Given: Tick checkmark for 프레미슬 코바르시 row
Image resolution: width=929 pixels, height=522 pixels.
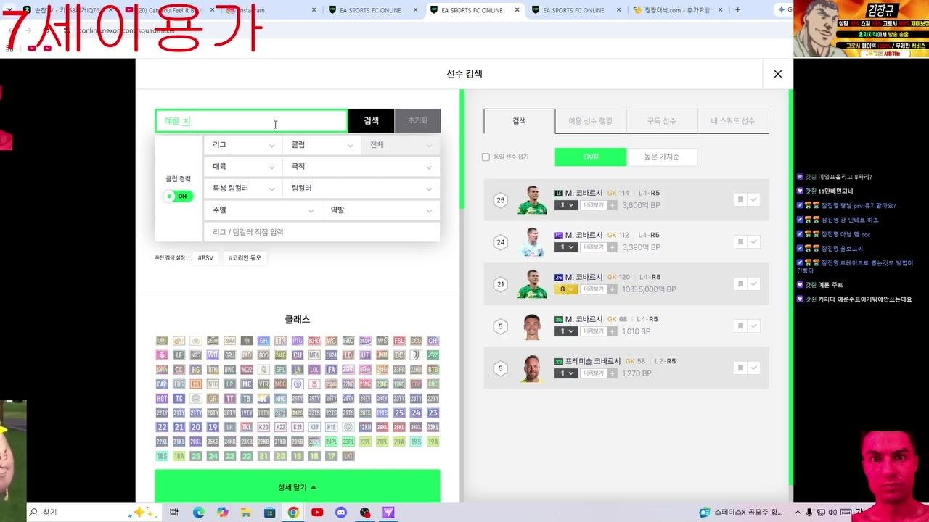Looking at the screenshot, I should pyautogui.click(x=754, y=368).
